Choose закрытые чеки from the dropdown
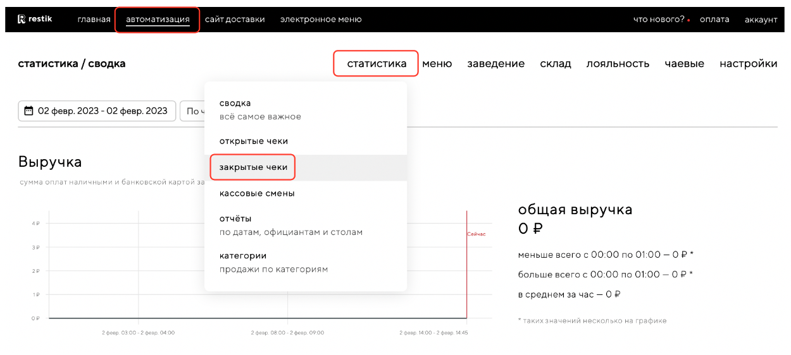 (253, 167)
